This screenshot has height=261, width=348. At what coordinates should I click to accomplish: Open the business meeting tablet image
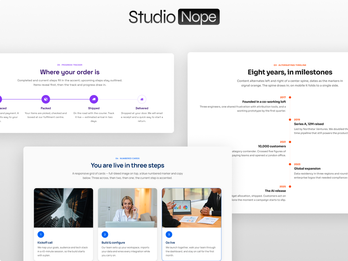pyautogui.click(x=192, y=208)
